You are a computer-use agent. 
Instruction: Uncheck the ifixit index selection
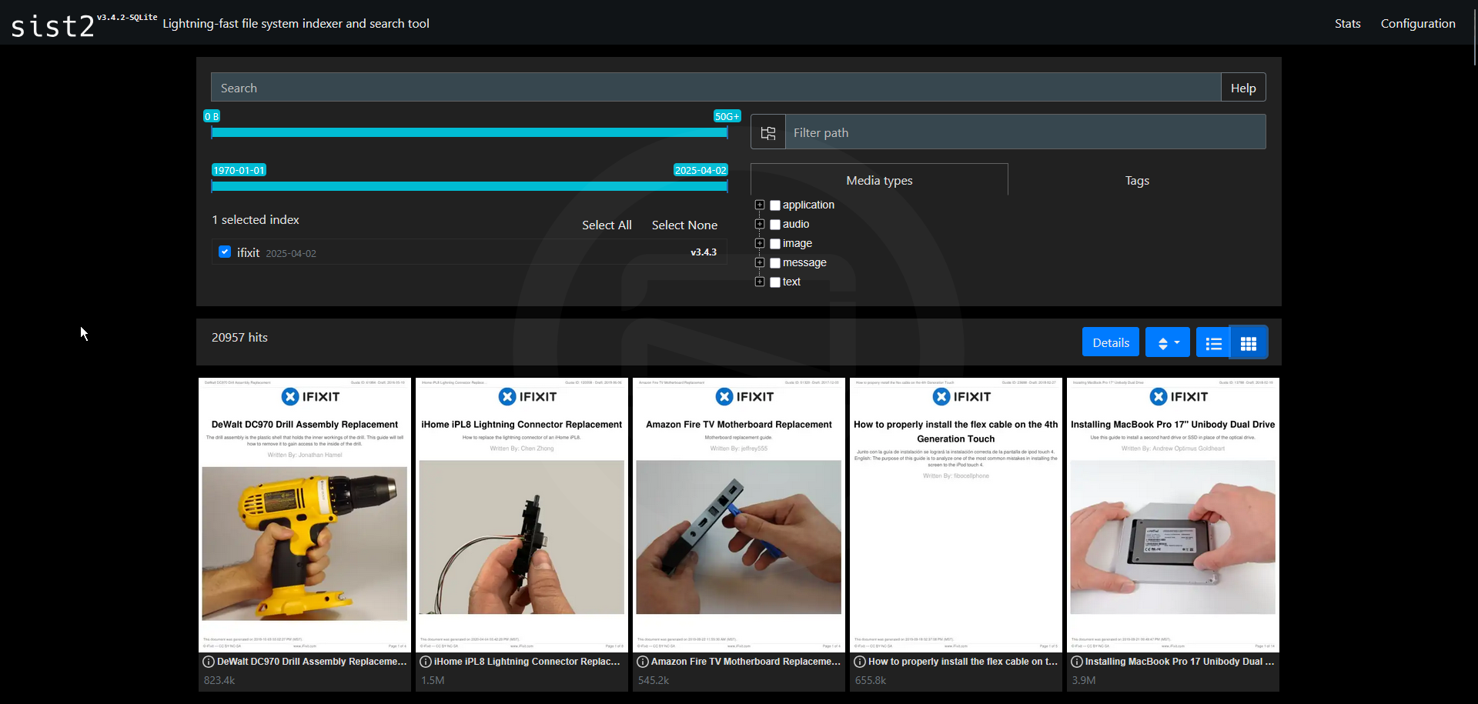[224, 252]
